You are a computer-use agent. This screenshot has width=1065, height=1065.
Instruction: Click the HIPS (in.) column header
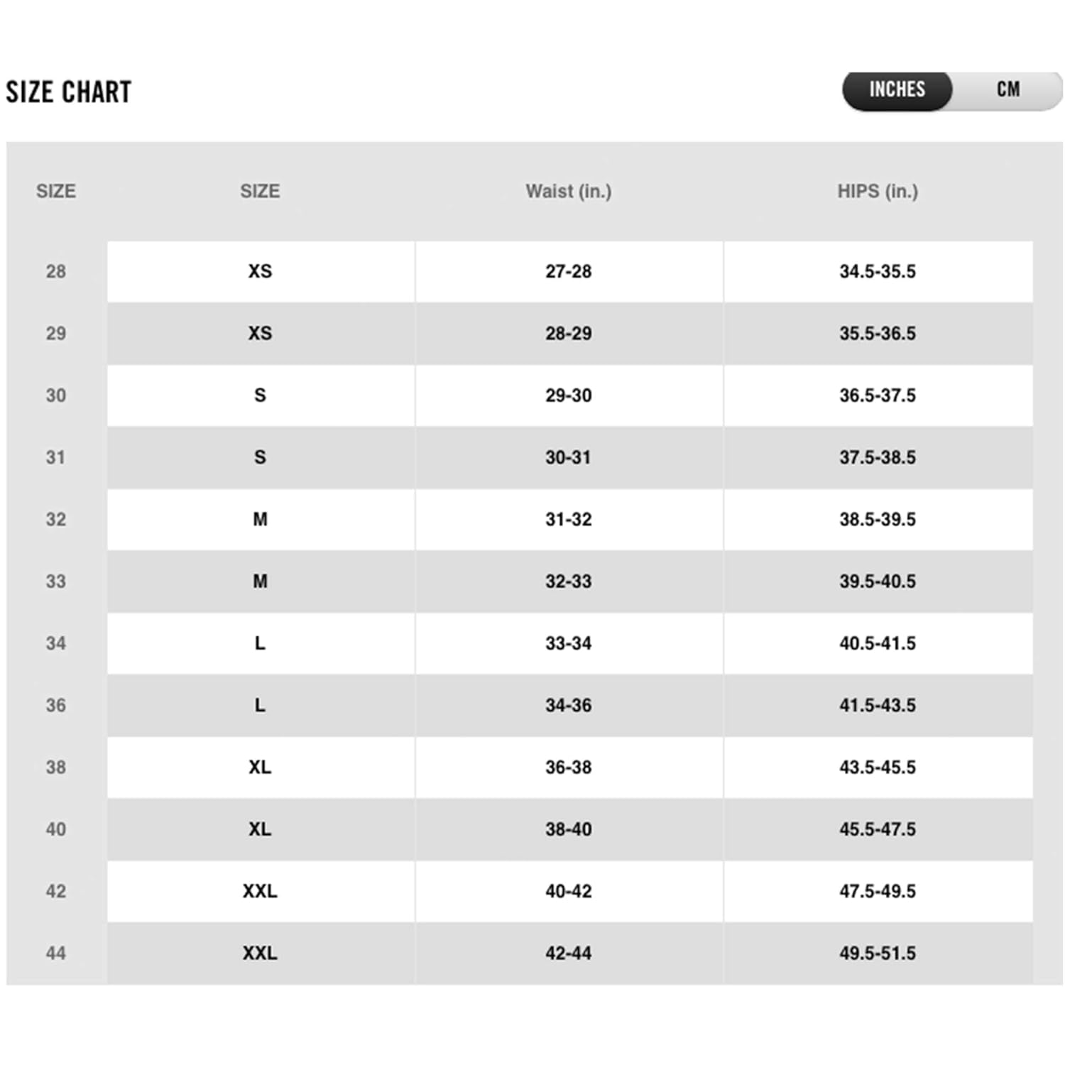pos(878,191)
